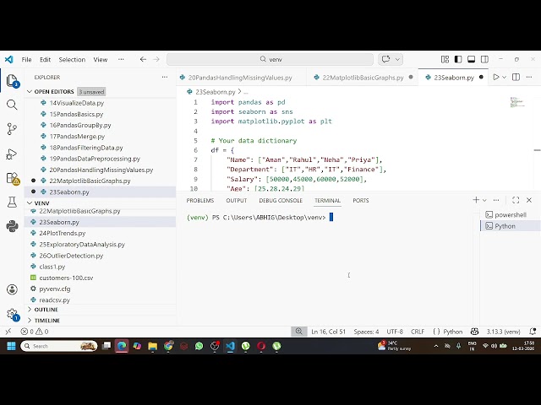Open the Windows Start menu

[x=11, y=346]
